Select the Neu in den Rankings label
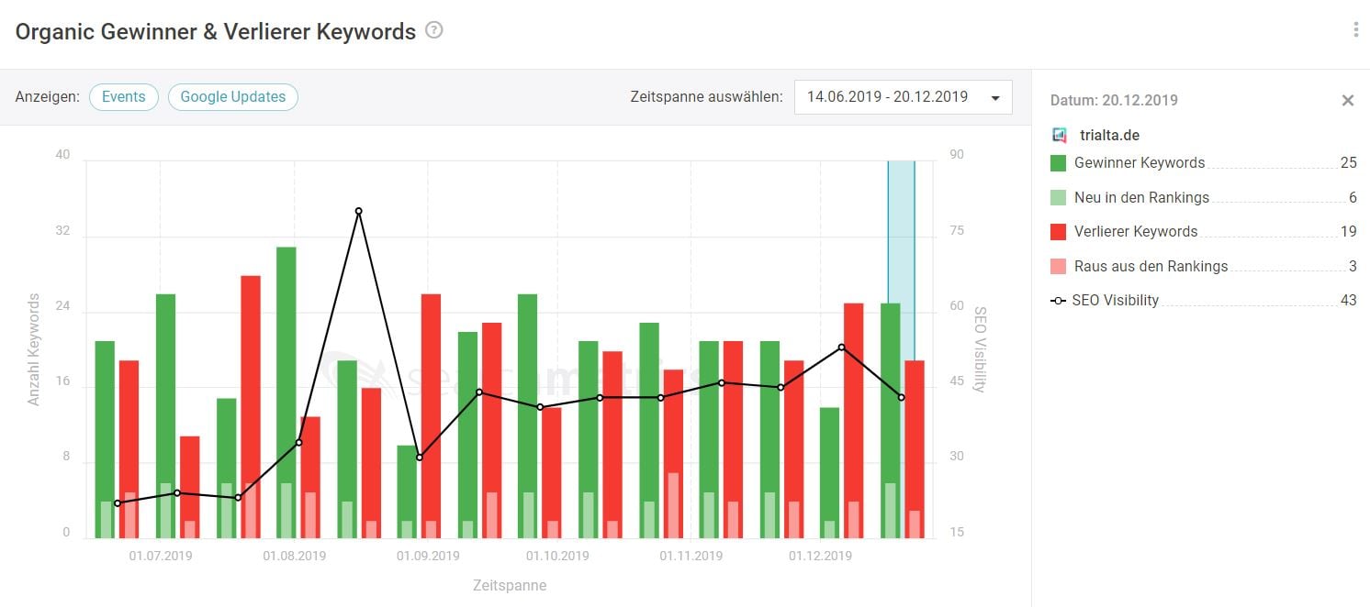 [1141, 197]
